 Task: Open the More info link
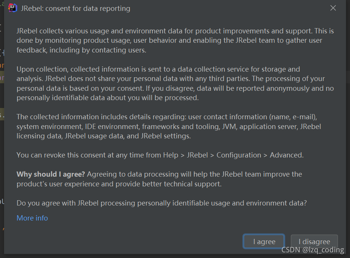32,218
